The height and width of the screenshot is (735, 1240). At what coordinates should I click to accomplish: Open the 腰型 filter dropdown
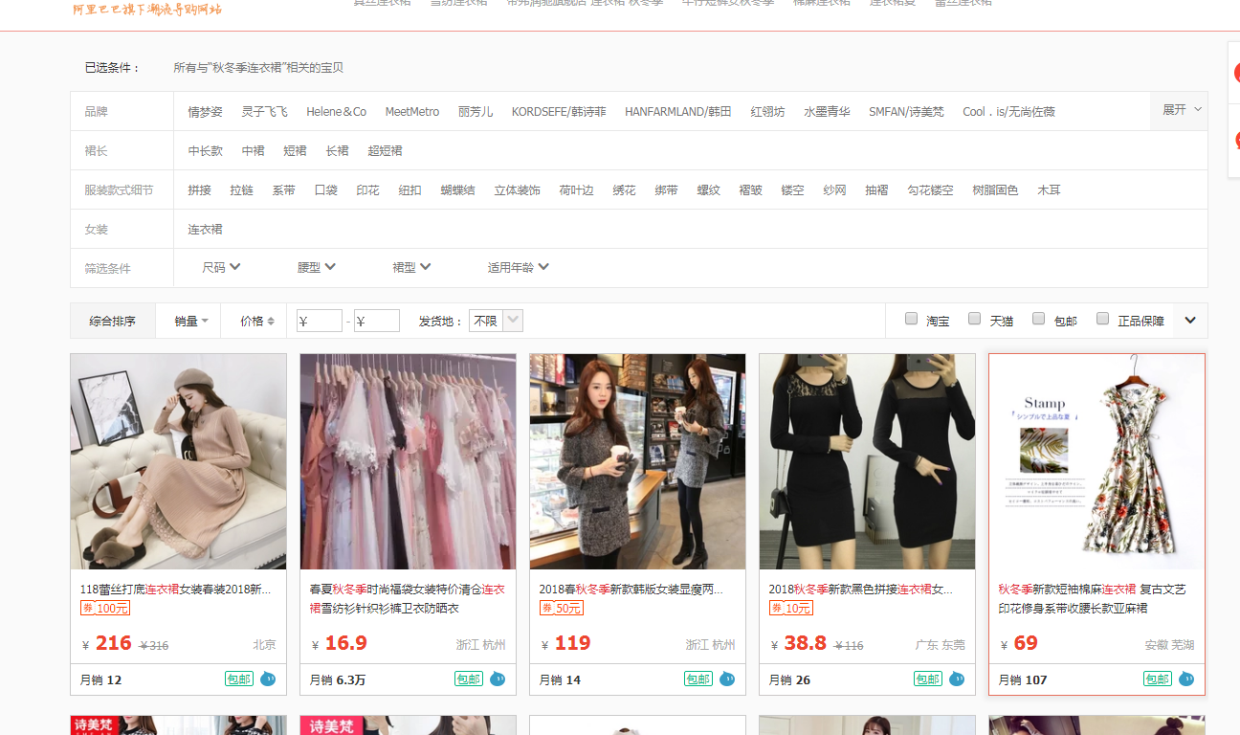(316, 268)
